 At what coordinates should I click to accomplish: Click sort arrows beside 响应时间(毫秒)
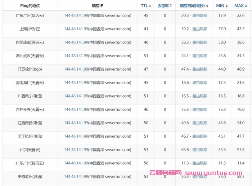(207, 6)
